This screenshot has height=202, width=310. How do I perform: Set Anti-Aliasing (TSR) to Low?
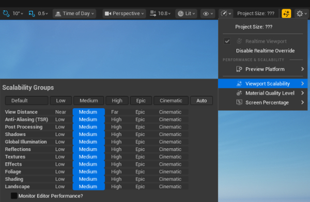[x=60, y=119]
